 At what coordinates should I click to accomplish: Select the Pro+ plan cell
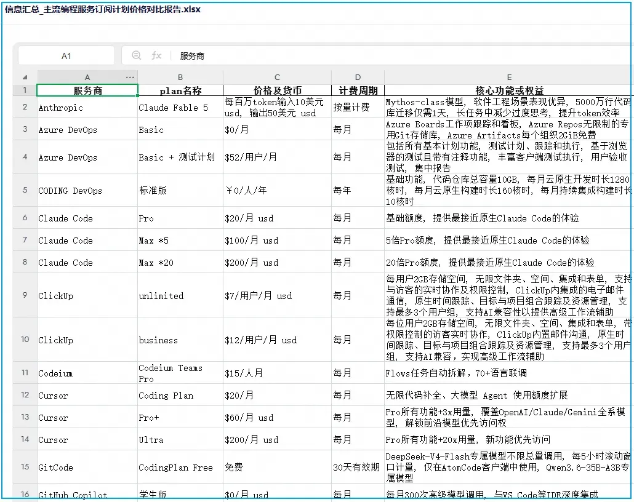pyautogui.click(x=180, y=418)
